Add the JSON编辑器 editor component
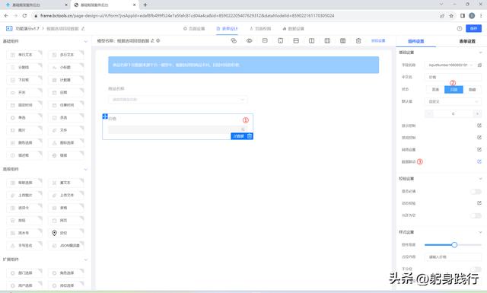The width and height of the screenshot is (487, 293). [66, 246]
